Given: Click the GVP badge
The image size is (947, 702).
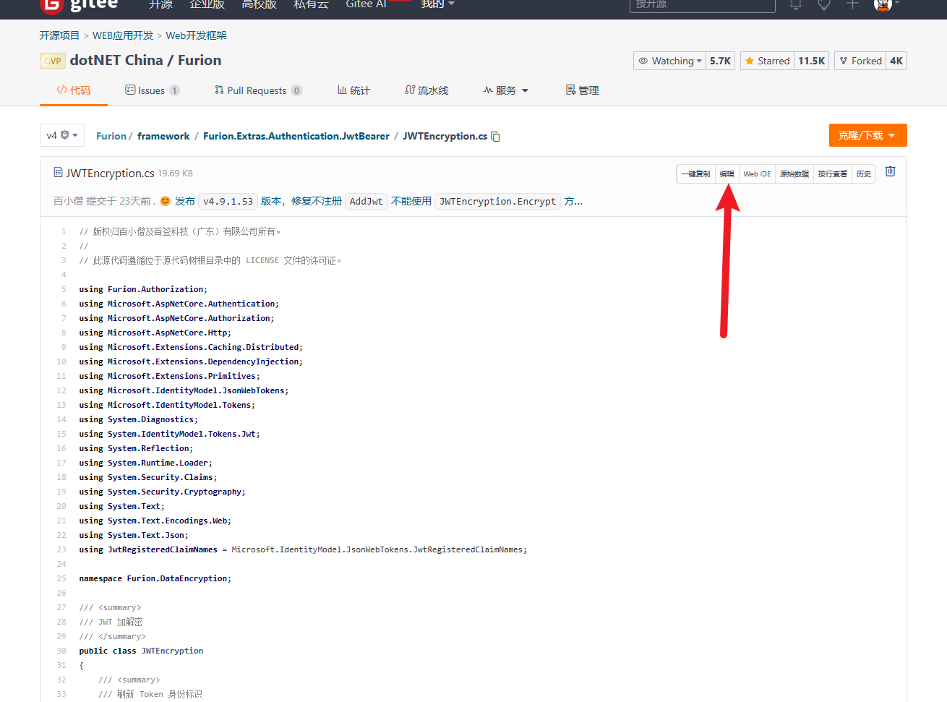Looking at the screenshot, I should click(x=52, y=61).
